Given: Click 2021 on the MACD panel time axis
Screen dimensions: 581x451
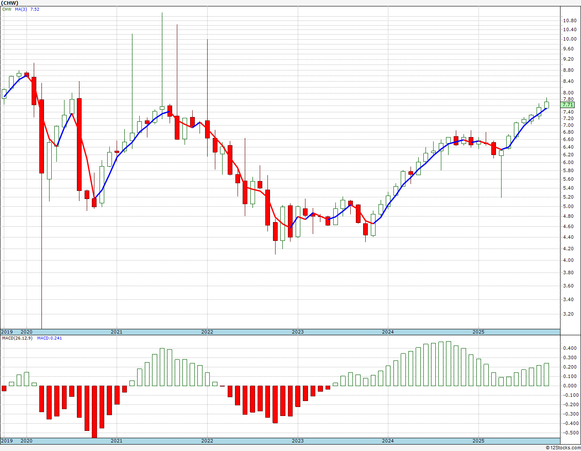Looking at the screenshot, I should pyautogui.click(x=117, y=441).
